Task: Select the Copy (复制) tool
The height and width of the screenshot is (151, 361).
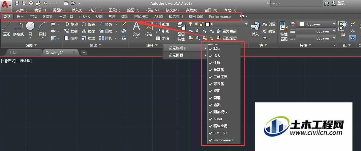Action: (x=71, y=31)
